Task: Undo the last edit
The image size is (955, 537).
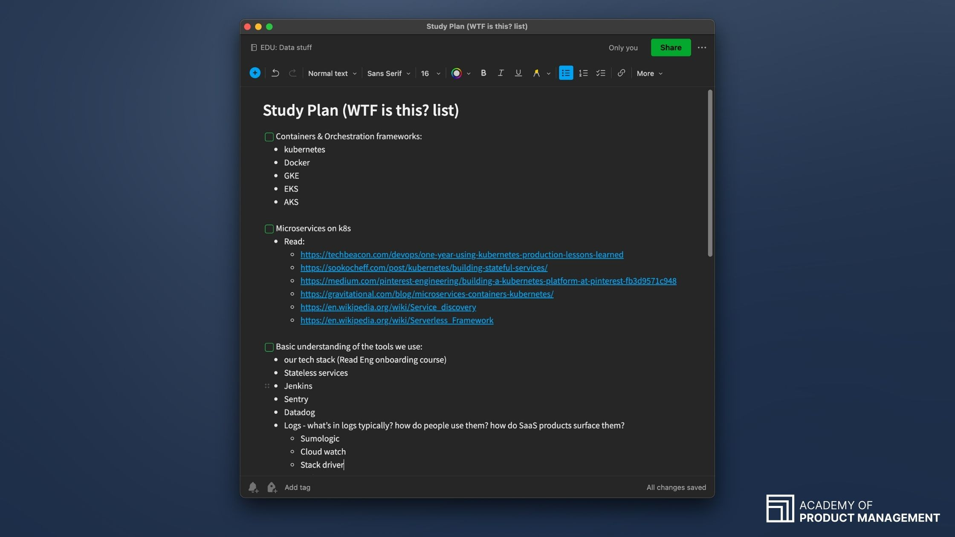Action: tap(275, 73)
